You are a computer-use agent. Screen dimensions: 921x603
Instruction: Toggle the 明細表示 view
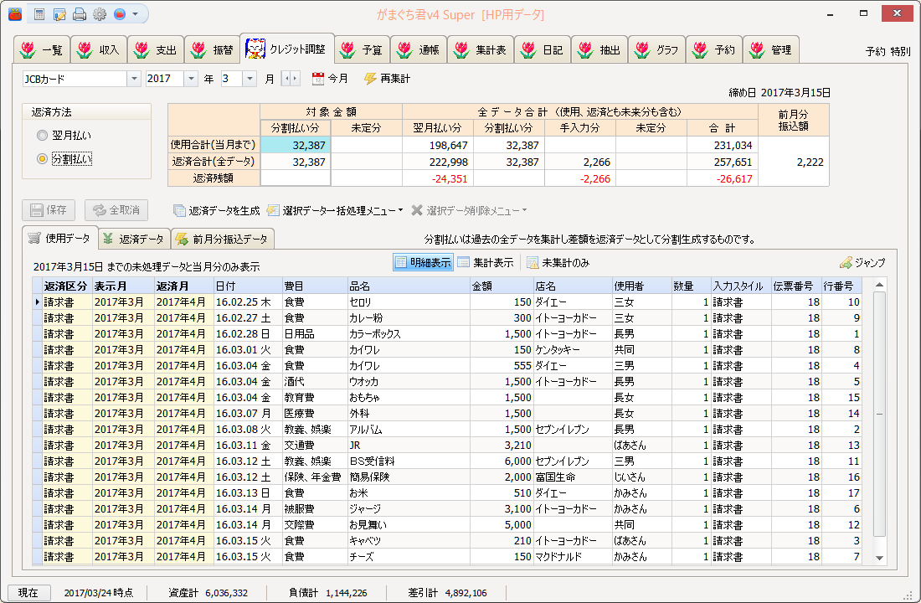point(423,263)
